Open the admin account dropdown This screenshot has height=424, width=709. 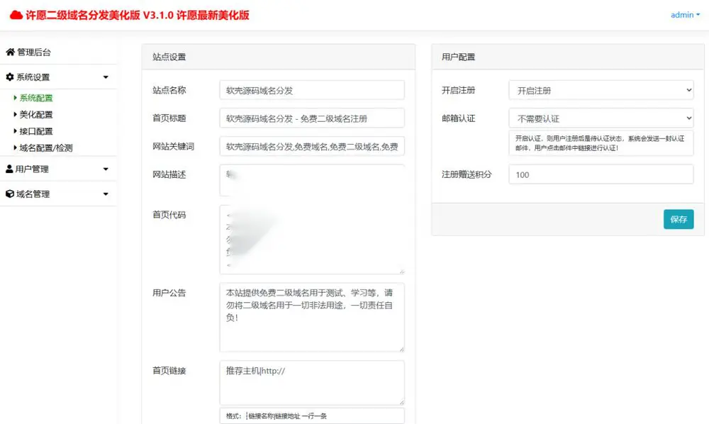[x=685, y=15]
